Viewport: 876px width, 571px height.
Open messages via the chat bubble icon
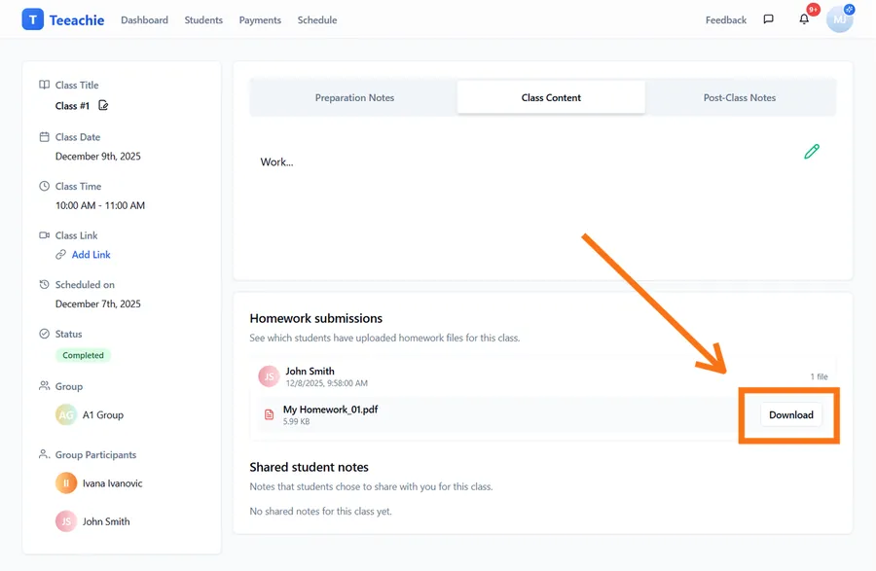(x=768, y=18)
